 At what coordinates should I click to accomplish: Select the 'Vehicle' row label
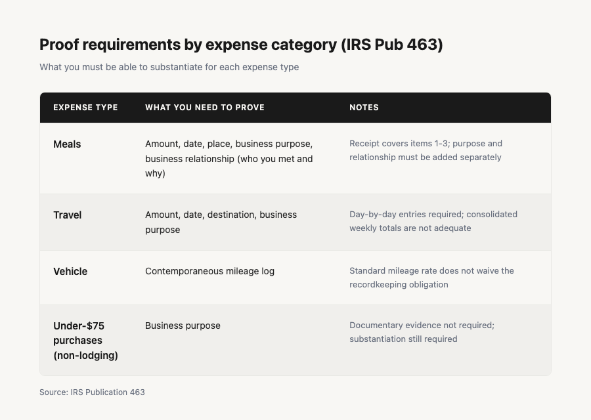(70, 272)
